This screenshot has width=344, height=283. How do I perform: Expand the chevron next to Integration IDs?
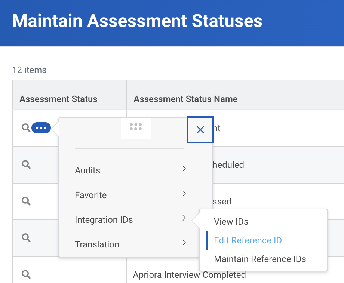point(184,218)
